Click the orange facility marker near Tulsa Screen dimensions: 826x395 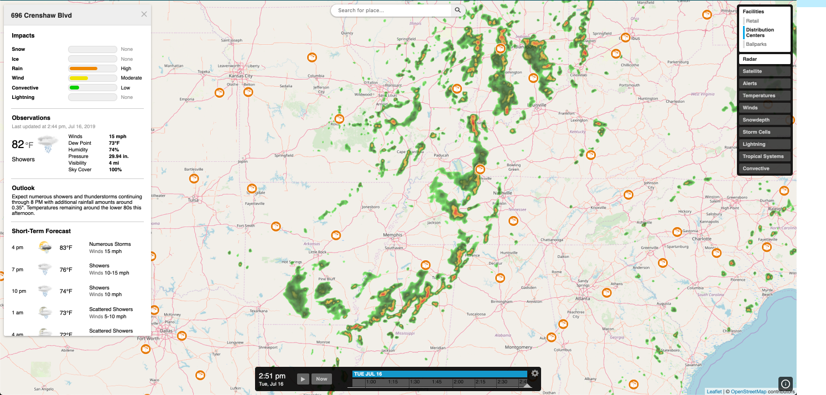tap(194, 178)
